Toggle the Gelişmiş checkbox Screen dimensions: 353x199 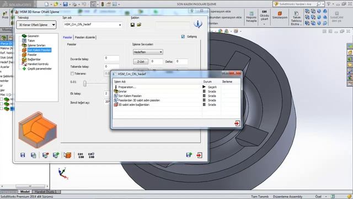pos(183,36)
